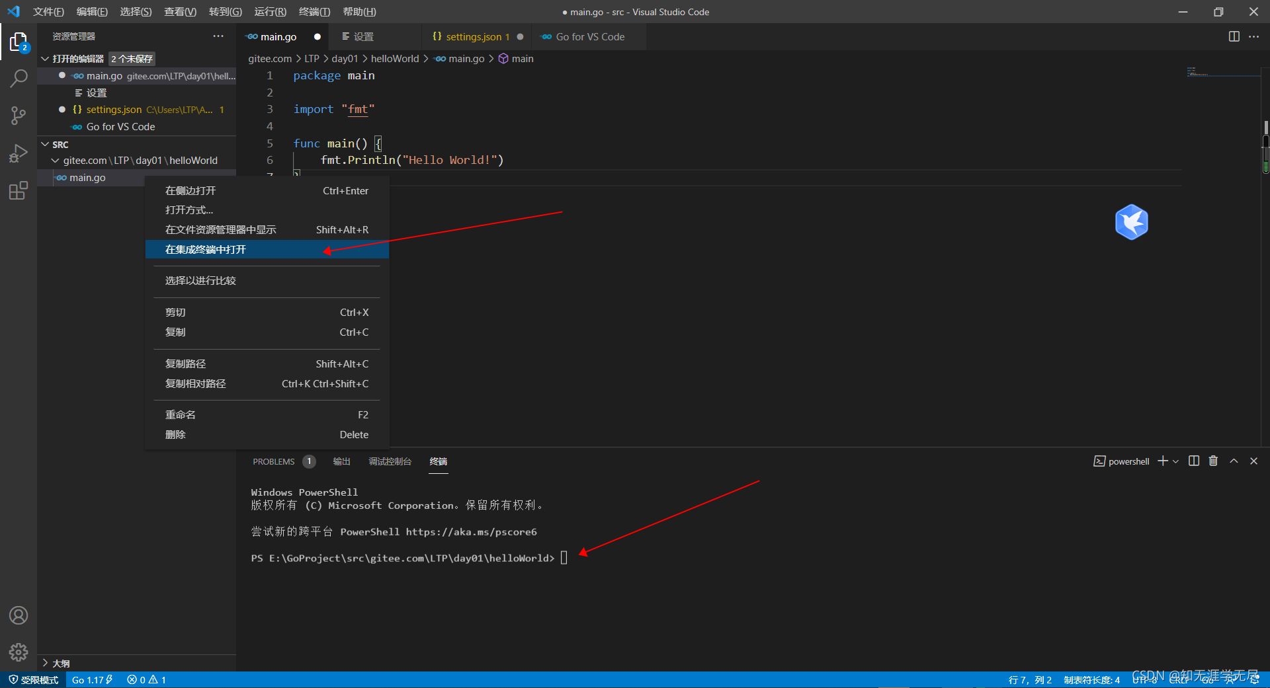Viewport: 1270px width, 688px height.
Task: Open the File menu
Action: point(48,12)
